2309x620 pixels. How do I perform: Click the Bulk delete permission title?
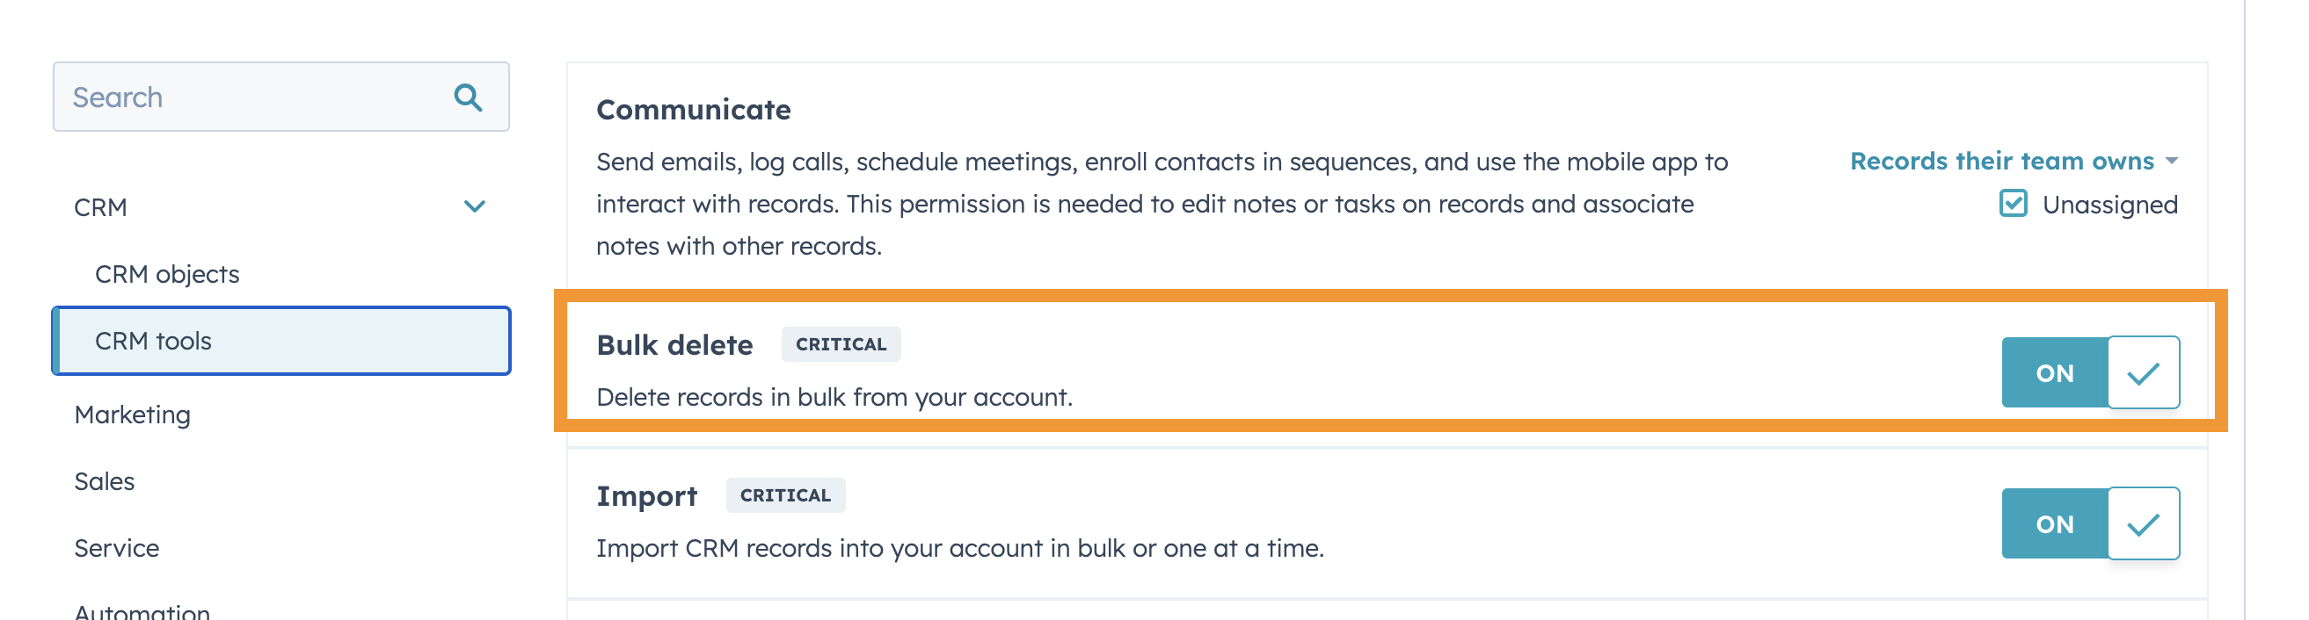pyautogui.click(x=674, y=344)
